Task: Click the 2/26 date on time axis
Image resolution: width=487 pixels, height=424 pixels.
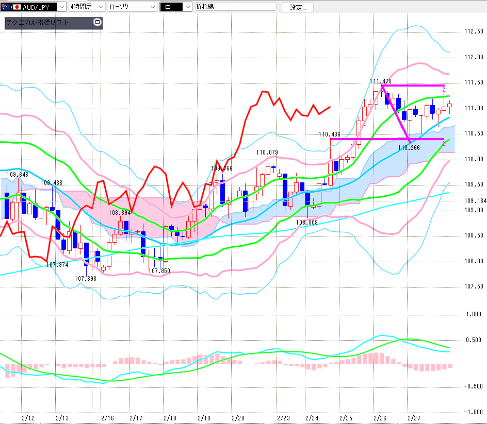Action: click(380, 418)
